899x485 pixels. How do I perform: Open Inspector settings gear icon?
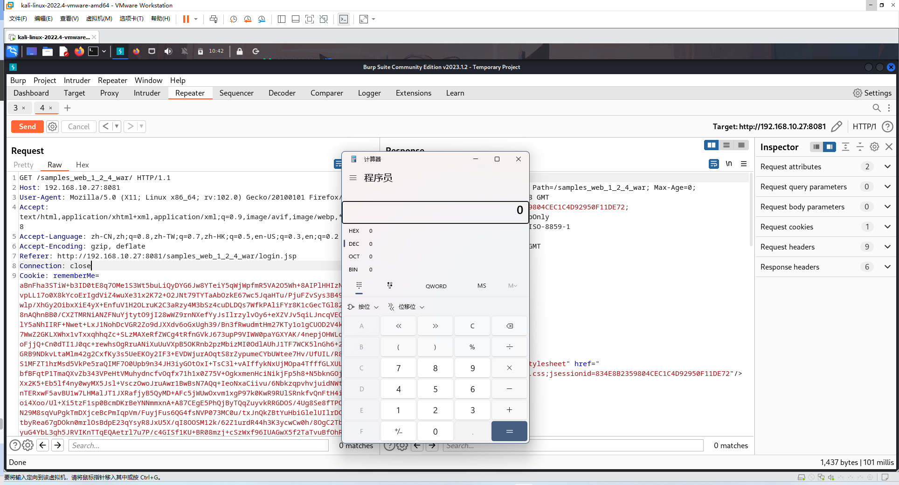(874, 147)
